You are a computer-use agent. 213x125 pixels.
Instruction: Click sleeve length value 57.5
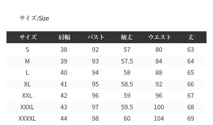(127, 61)
